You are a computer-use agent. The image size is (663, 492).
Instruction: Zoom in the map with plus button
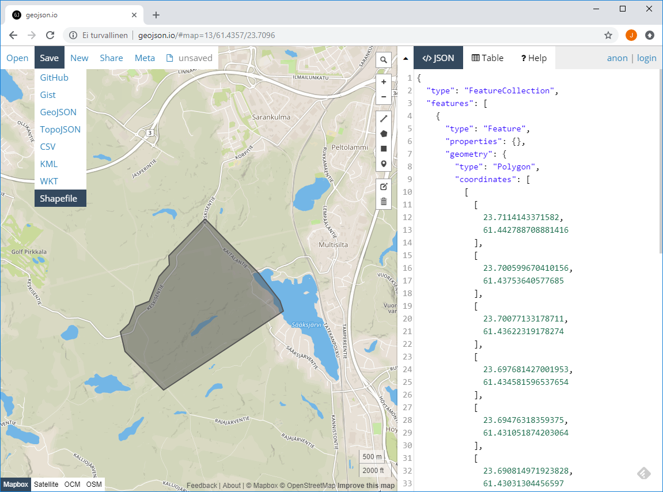pos(384,82)
